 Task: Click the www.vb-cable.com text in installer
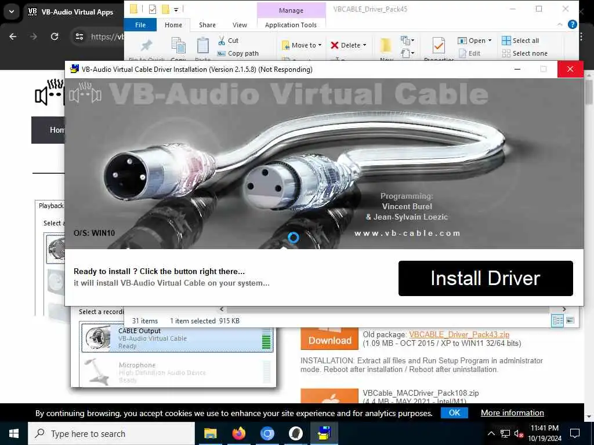[x=407, y=233]
